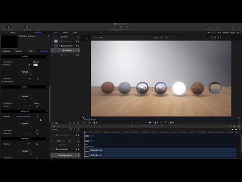Pick albedo color with the eyedropper
This screenshot has height=182, width=242.
click(30, 65)
